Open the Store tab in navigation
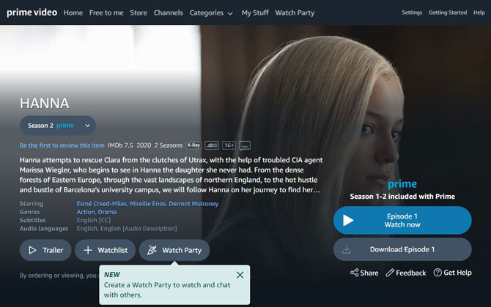Image resolution: width=491 pixels, height=307 pixels. pyautogui.click(x=139, y=13)
